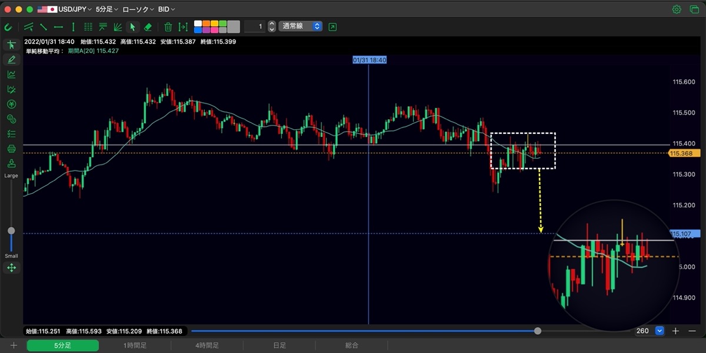706x353 pixels.
Task: Save the chart with download icon
Action: point(11,163)
